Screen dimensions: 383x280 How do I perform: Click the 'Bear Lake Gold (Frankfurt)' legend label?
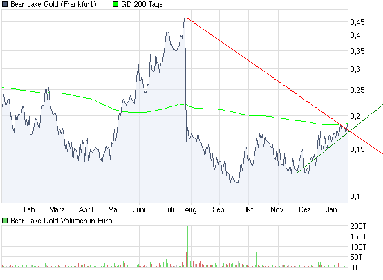tap(53, 4)
